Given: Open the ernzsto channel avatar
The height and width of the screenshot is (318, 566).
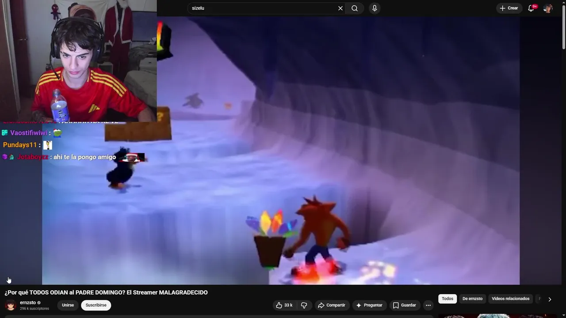Looking at the screenshot, I should pyautogui.click(x=11, y=305).
